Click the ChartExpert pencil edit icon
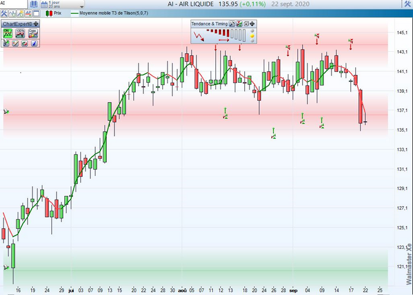 (15, 43)
